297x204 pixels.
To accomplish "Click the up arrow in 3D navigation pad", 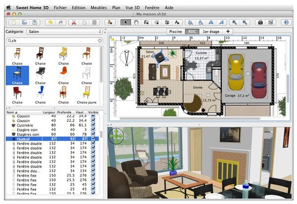I will pyautogui.click(x=116, y=131).
